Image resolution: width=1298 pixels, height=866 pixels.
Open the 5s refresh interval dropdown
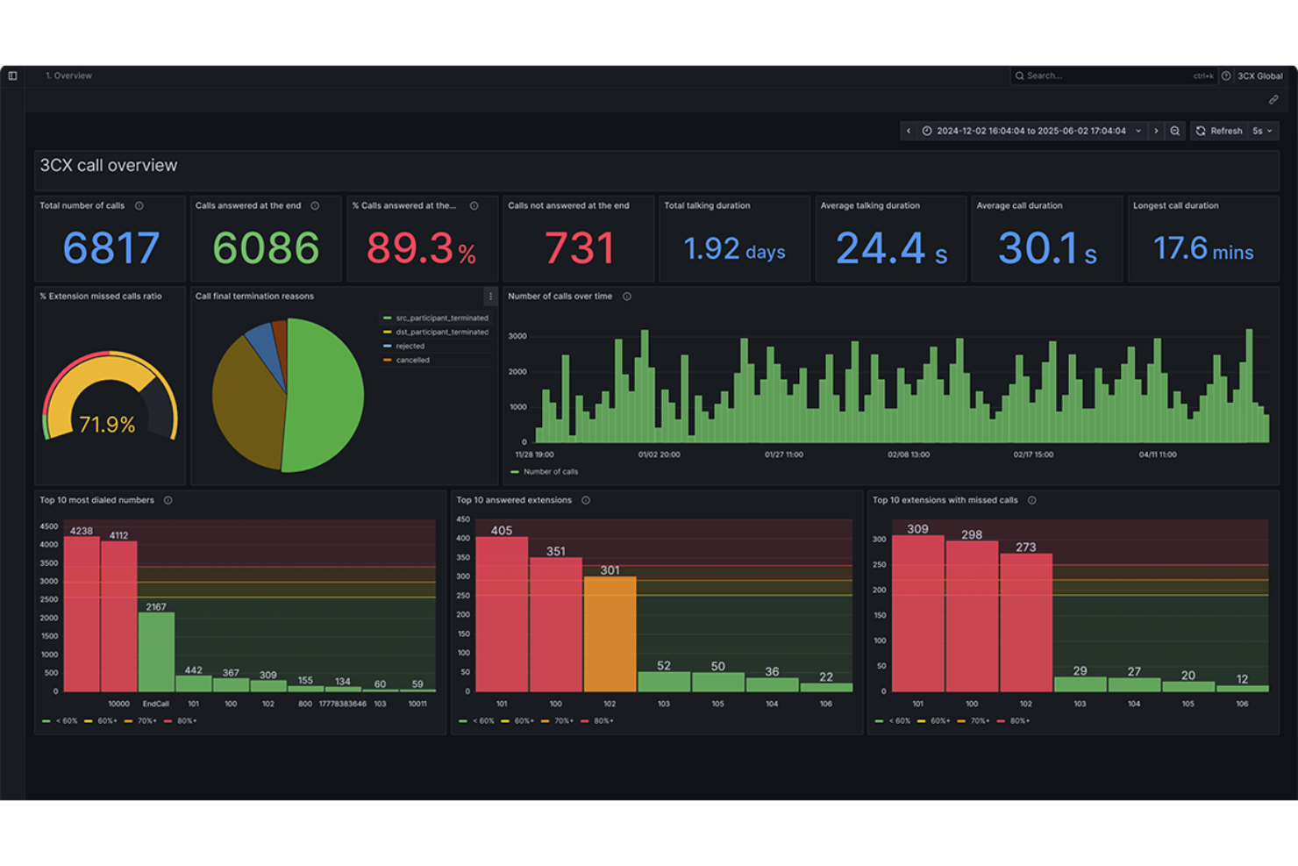[1263, 131]
